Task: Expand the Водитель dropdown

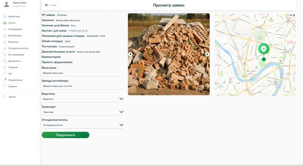Action: click(x=121, y=99)
